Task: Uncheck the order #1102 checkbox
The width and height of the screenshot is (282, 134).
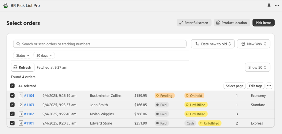Action: click(12, 114)
